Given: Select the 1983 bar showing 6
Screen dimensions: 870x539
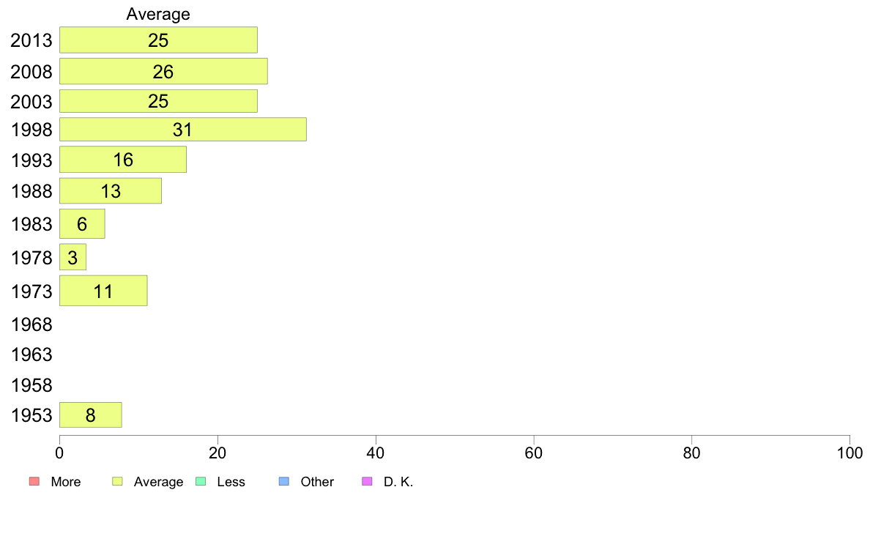Looking at the screenshot, I should click(82, 223).
